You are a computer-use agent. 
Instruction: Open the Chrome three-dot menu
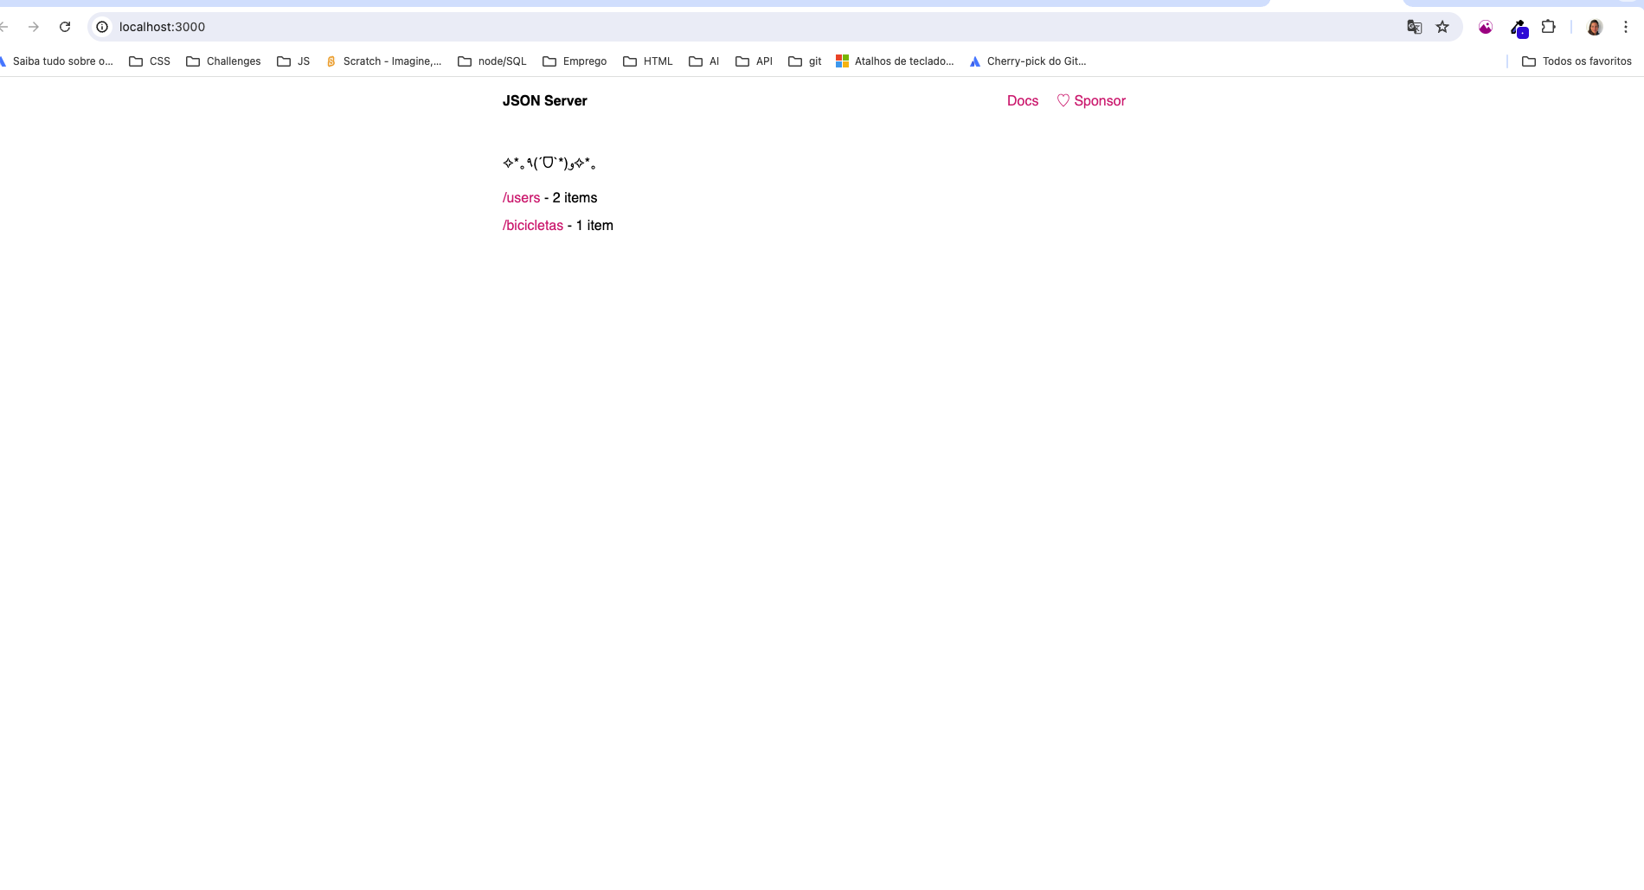coord(1626,27)
